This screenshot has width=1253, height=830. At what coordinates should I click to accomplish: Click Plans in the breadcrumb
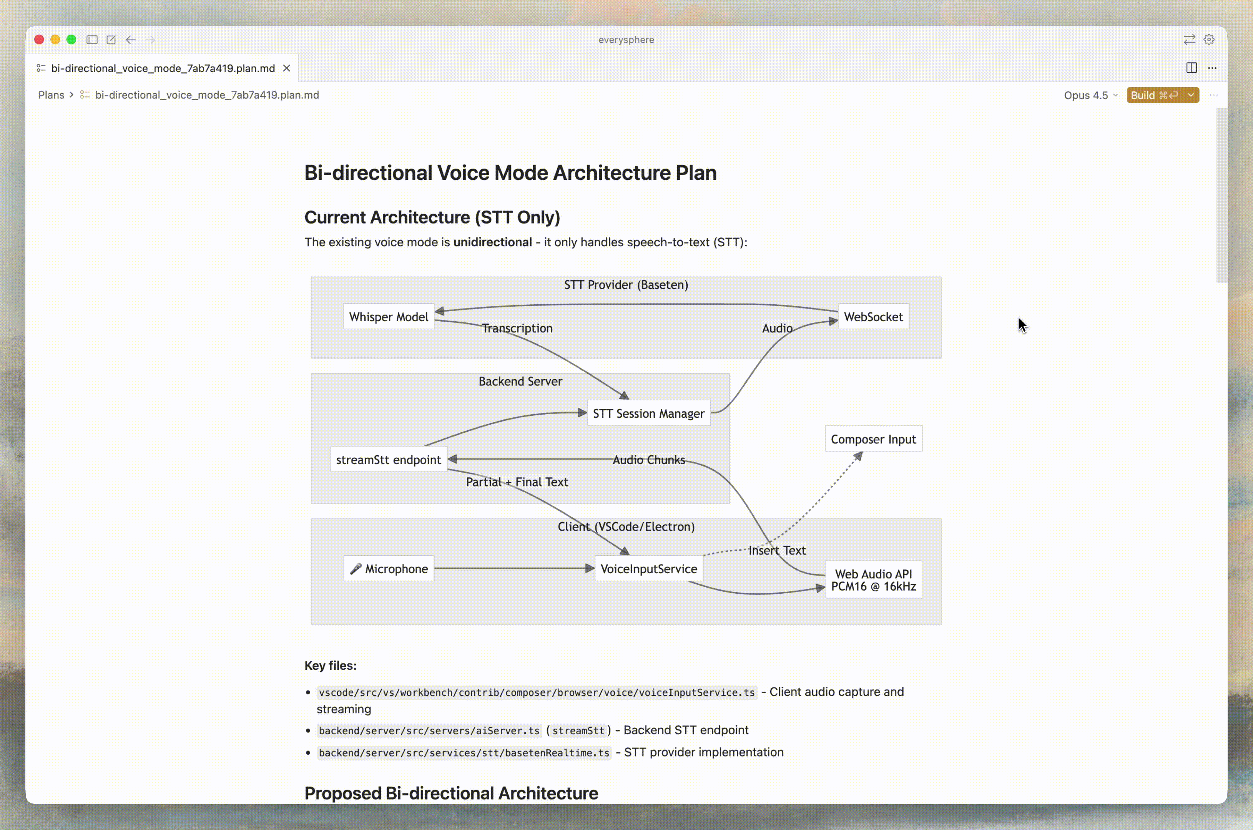coord(52,95)
